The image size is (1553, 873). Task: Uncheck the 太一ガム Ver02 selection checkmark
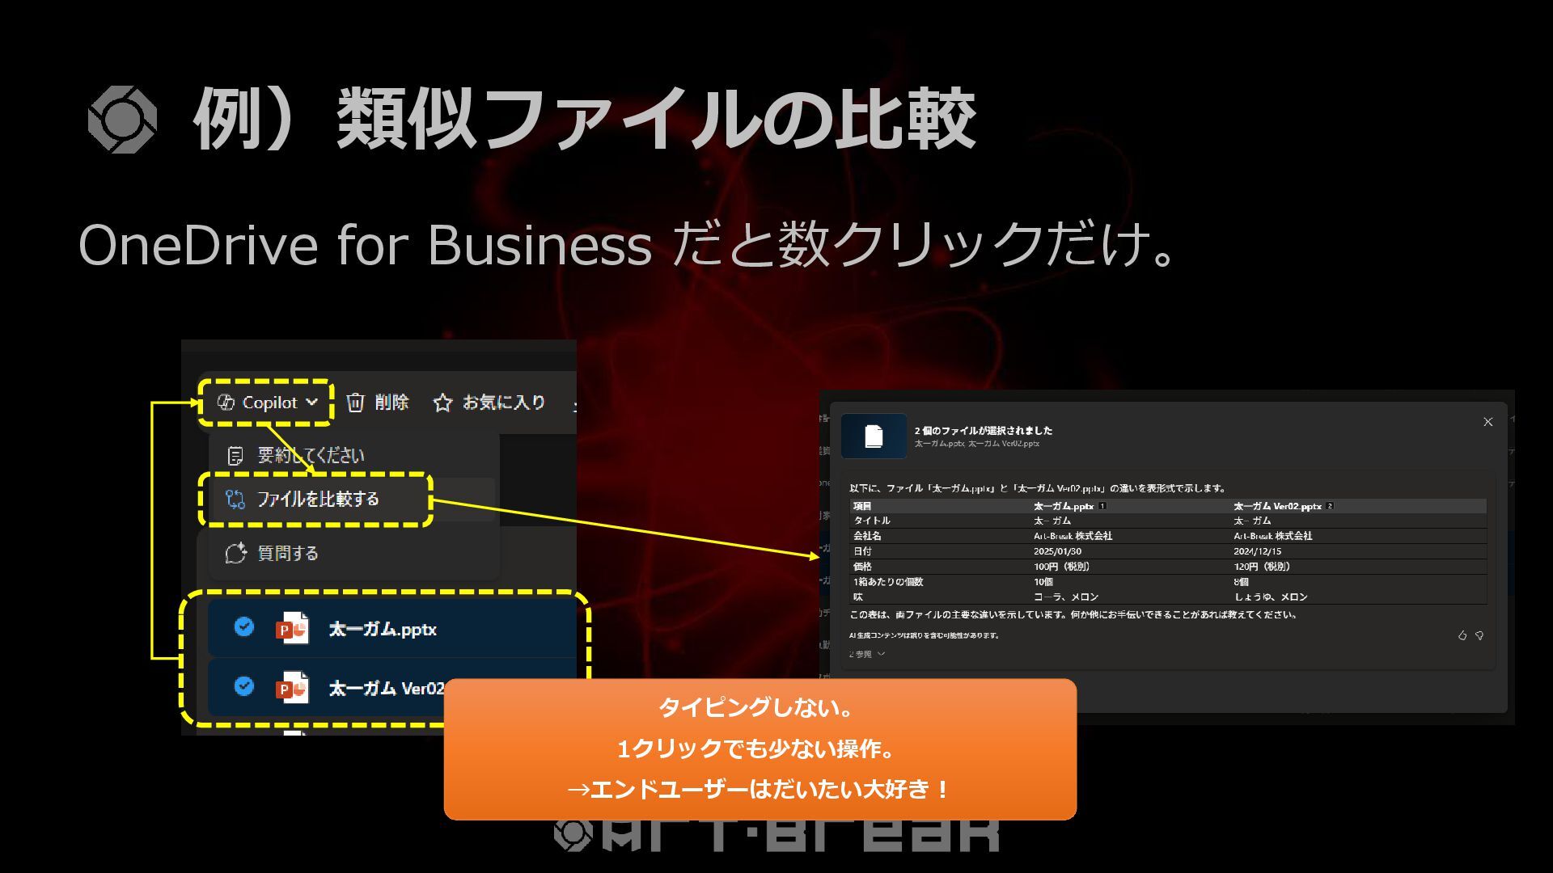point(243,686)
